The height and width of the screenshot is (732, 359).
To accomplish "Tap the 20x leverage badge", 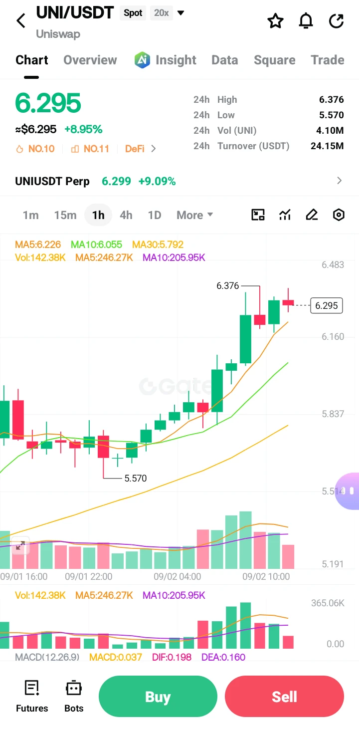I will [161, 13].
